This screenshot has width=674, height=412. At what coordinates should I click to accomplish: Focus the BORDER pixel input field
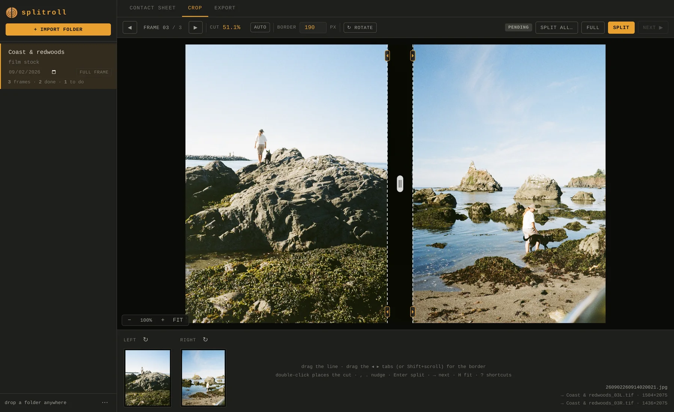pos(313,27)
